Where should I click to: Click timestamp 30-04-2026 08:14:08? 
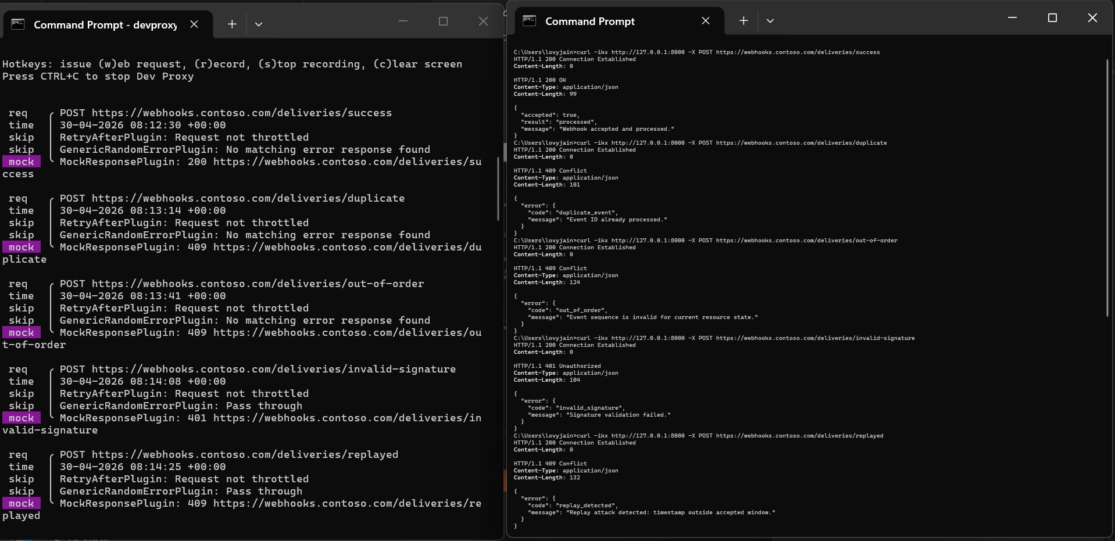143,381
